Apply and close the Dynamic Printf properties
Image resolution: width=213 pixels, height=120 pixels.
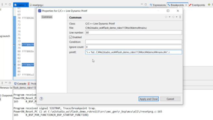coord(148,99)
